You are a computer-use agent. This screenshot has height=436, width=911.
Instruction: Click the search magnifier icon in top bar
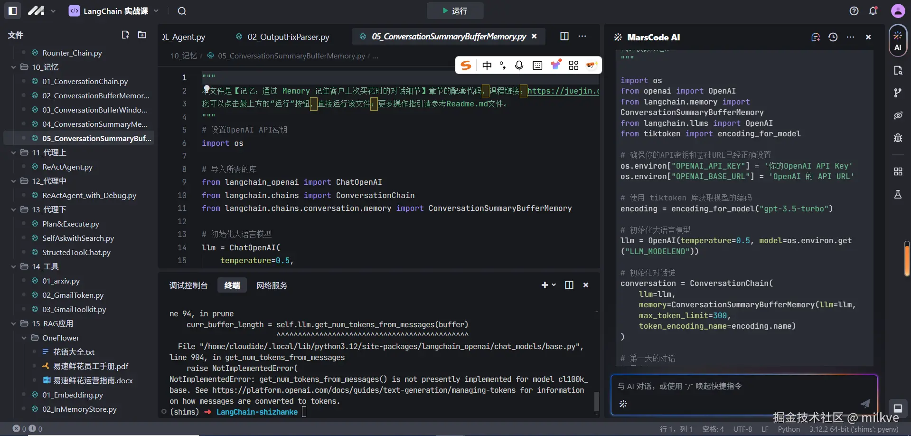pyautogui.click(x=182, y=11)
